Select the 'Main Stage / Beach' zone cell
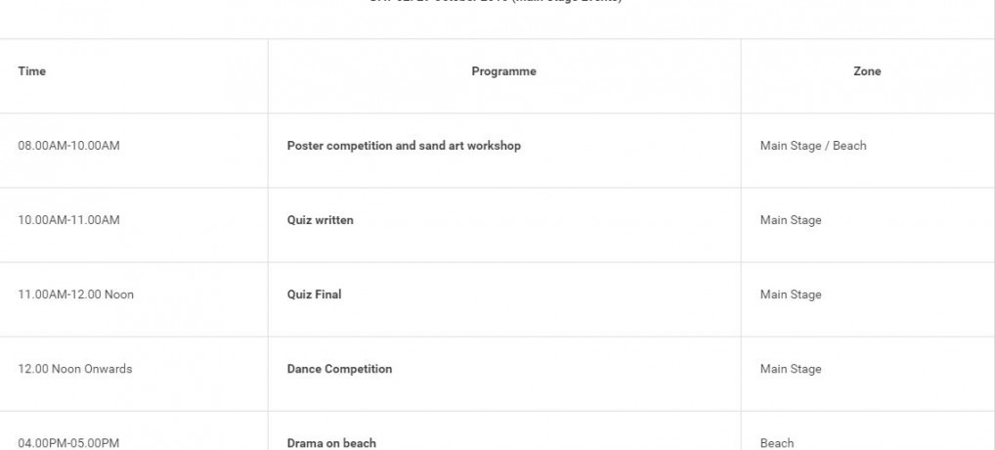The width and height of the screenshot is (995, 450). point(813,146)
